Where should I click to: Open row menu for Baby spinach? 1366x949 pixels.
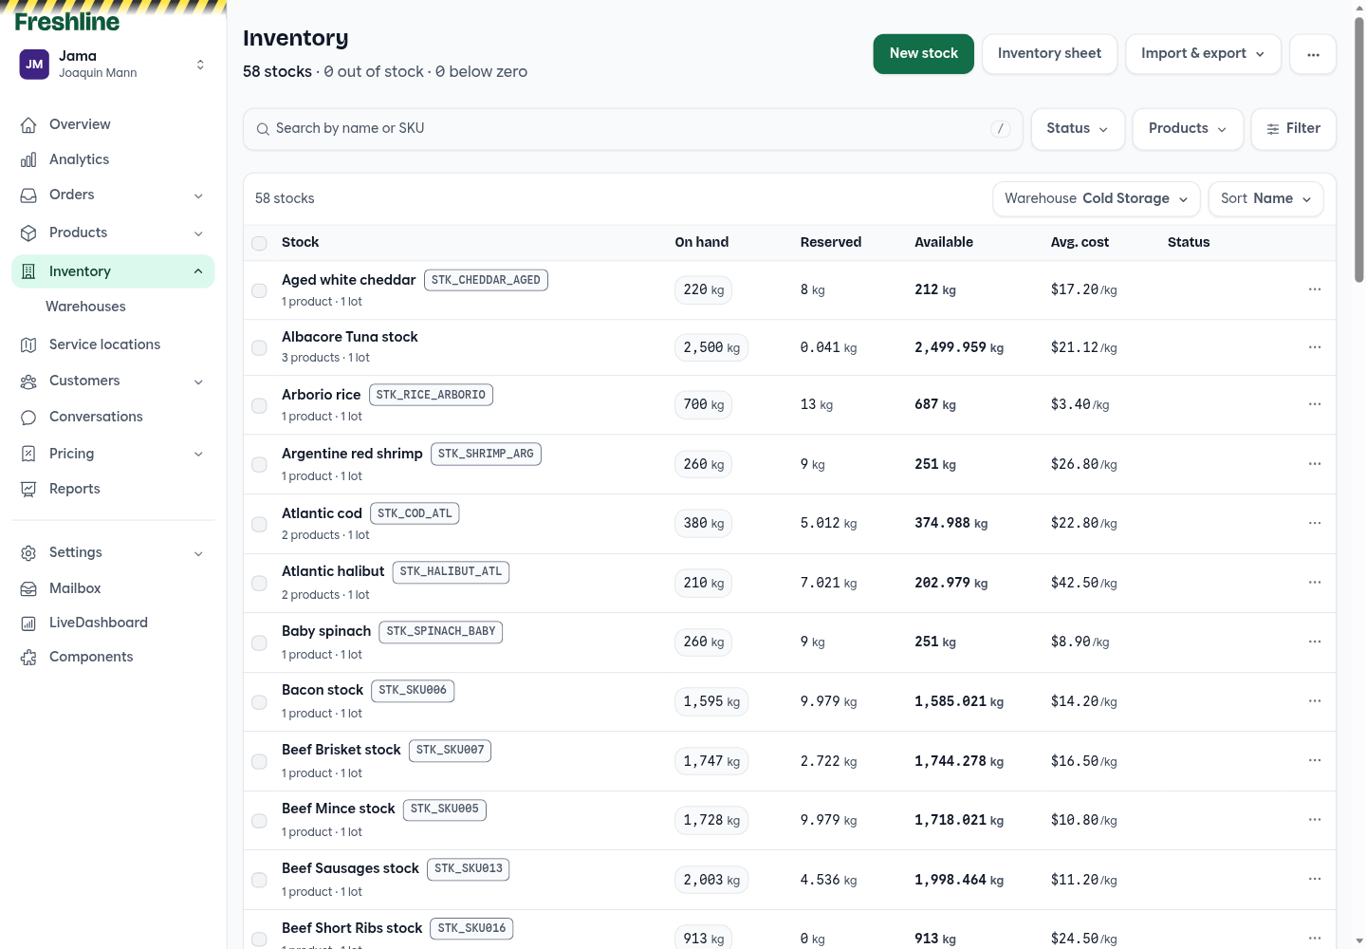pyautogui.click(x=1315, y=642)
